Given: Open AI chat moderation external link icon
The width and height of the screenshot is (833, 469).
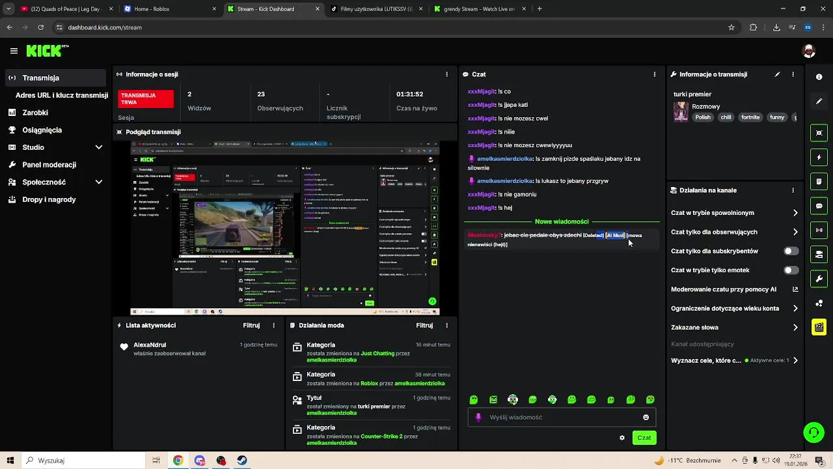Looking at the screenshot, I should click(795, 289).
